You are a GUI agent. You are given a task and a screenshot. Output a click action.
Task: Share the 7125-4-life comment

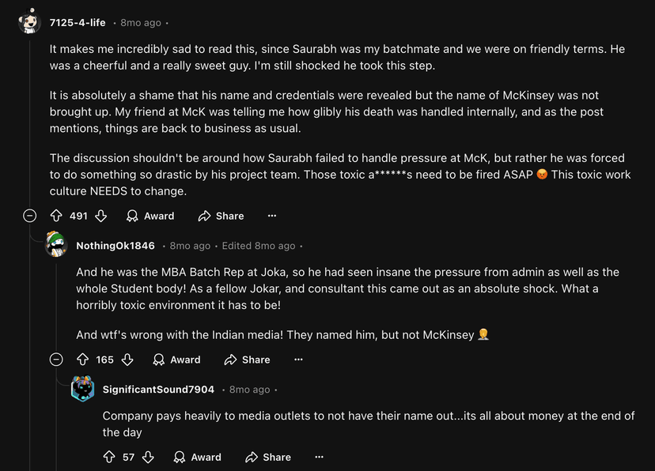point(221,216)
